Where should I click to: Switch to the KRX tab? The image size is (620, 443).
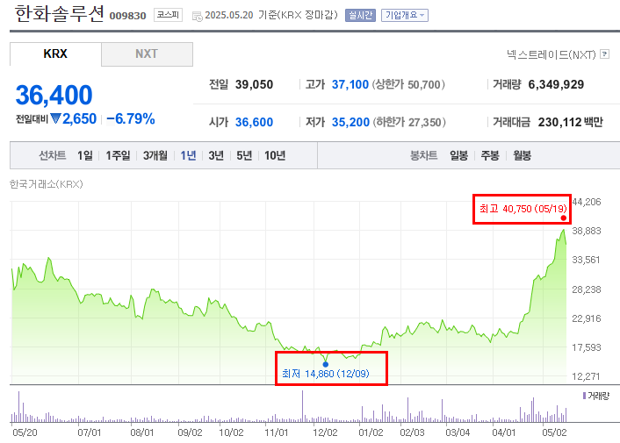(55, 54)
